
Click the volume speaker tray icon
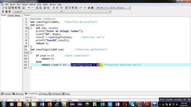177,104
